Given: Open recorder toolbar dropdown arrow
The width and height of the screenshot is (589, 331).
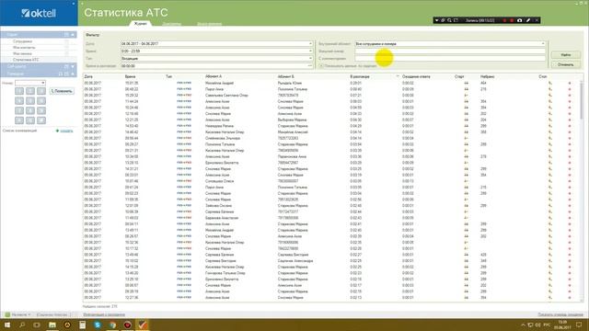Looking at the screenshot, I should 436,20.
